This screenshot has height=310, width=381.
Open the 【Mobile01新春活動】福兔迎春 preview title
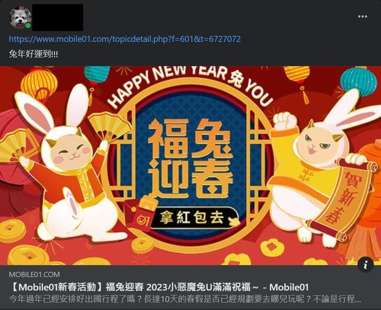tap(159, 287)
